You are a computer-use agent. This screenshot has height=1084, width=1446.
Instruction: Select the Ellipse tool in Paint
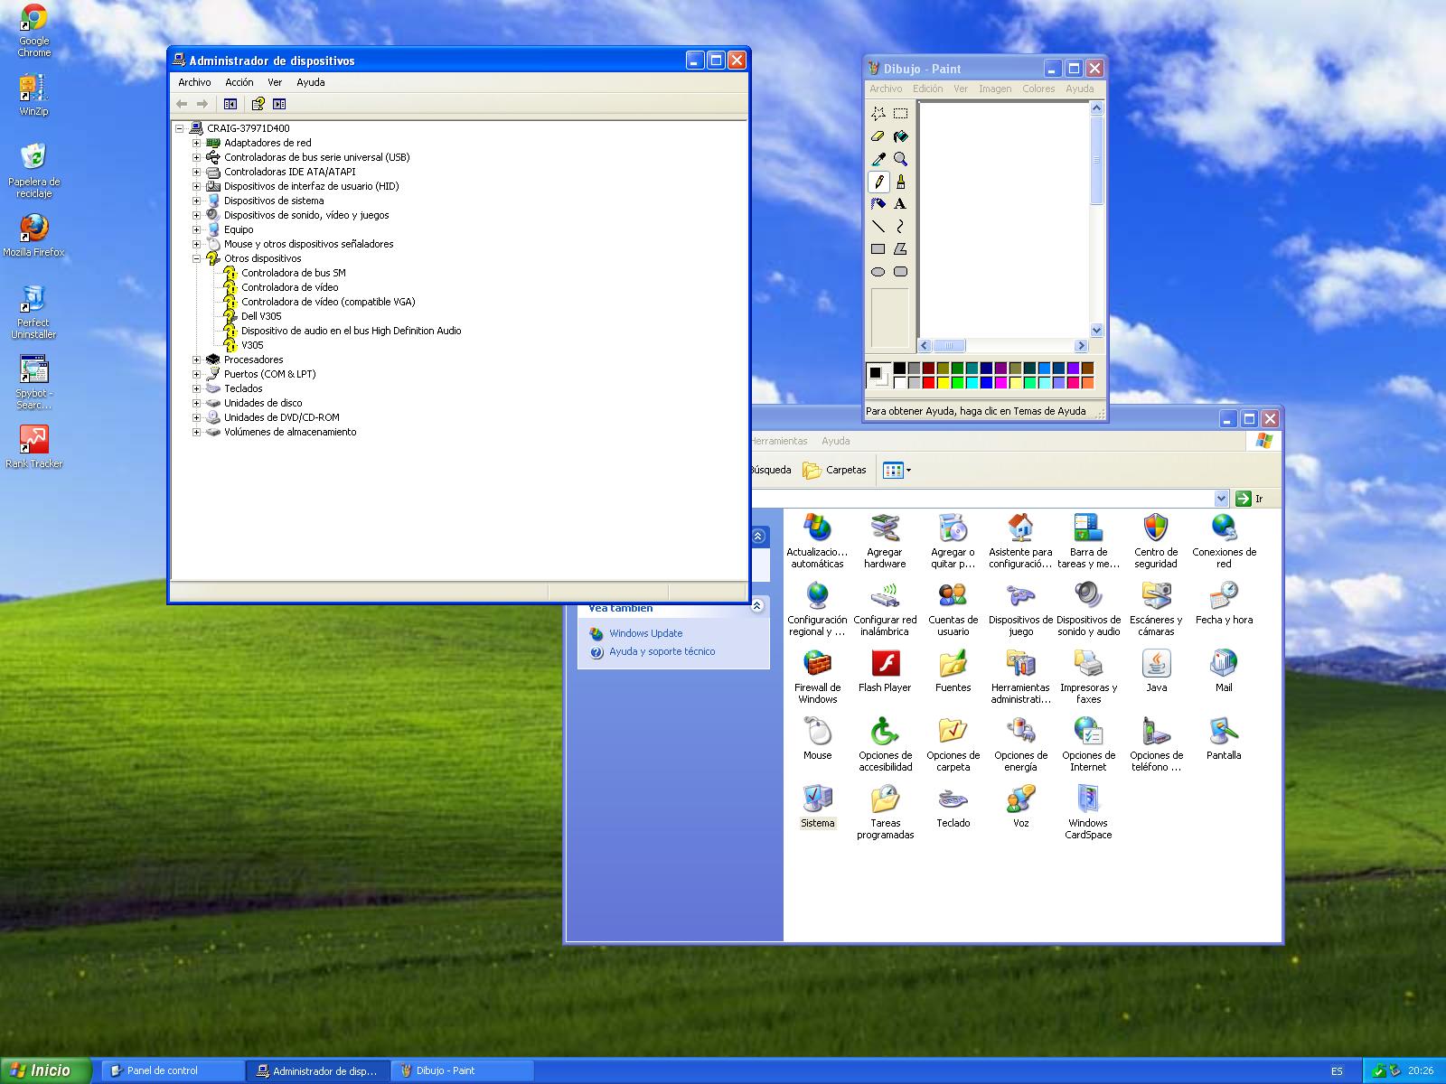pyautogui.click(x=878, y=272)
